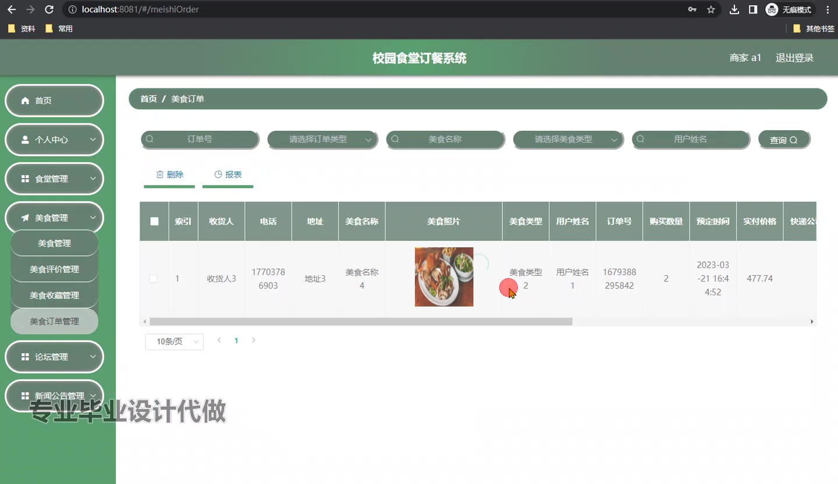Image resolution: width=838 pixels, height=484 pixels.
Task: Click the 收货人3 cell
Action: pos(222,279)
